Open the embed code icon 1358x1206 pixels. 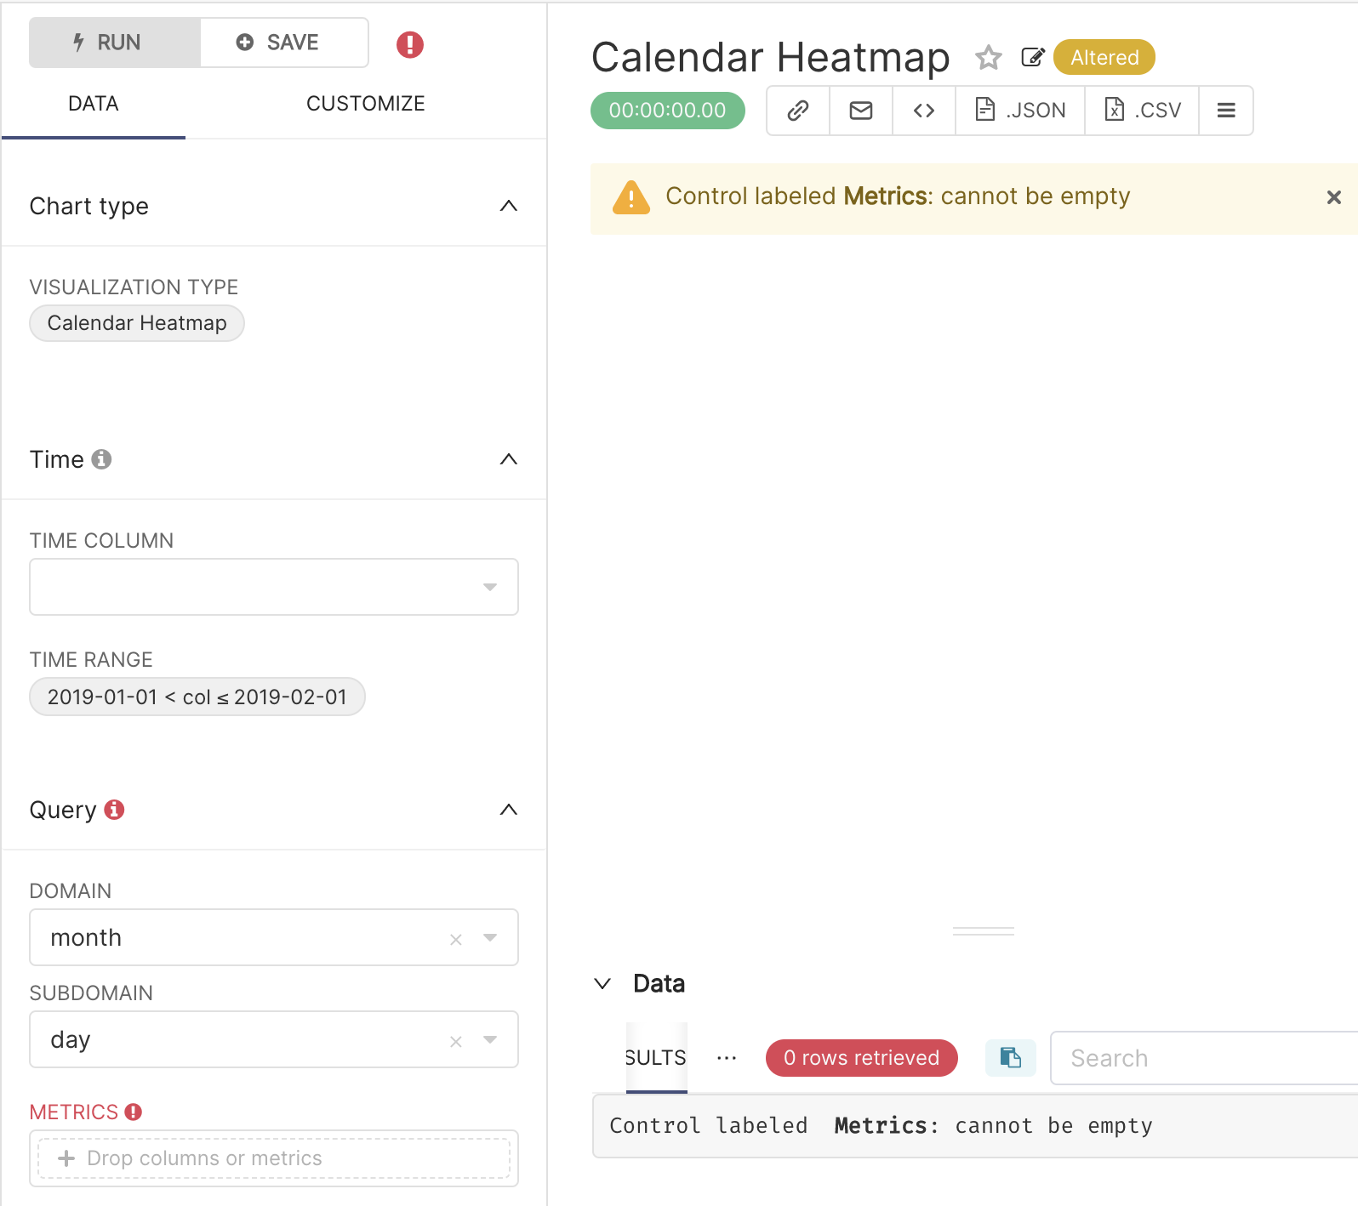tap(924, 111)
